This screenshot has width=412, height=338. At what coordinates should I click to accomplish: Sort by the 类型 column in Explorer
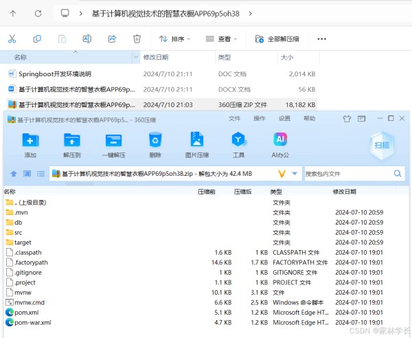[x=225, y=57]
